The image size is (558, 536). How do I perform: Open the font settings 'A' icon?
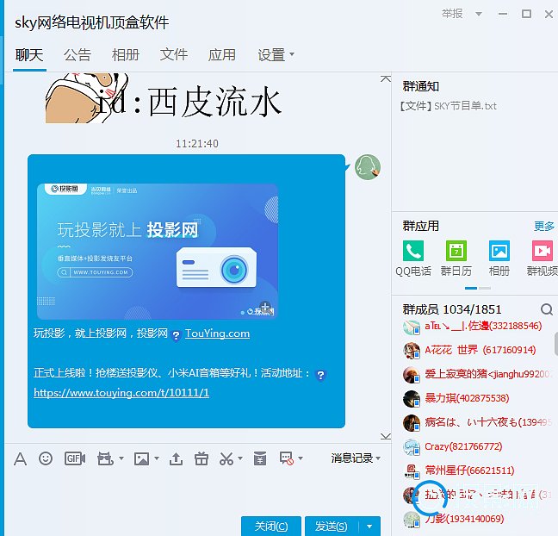[20, 458]
